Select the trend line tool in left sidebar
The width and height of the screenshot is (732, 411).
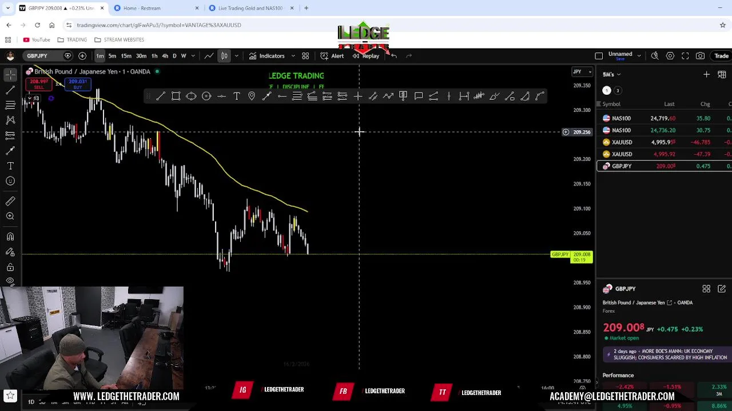pyautogui.click(x=10, y=90)
